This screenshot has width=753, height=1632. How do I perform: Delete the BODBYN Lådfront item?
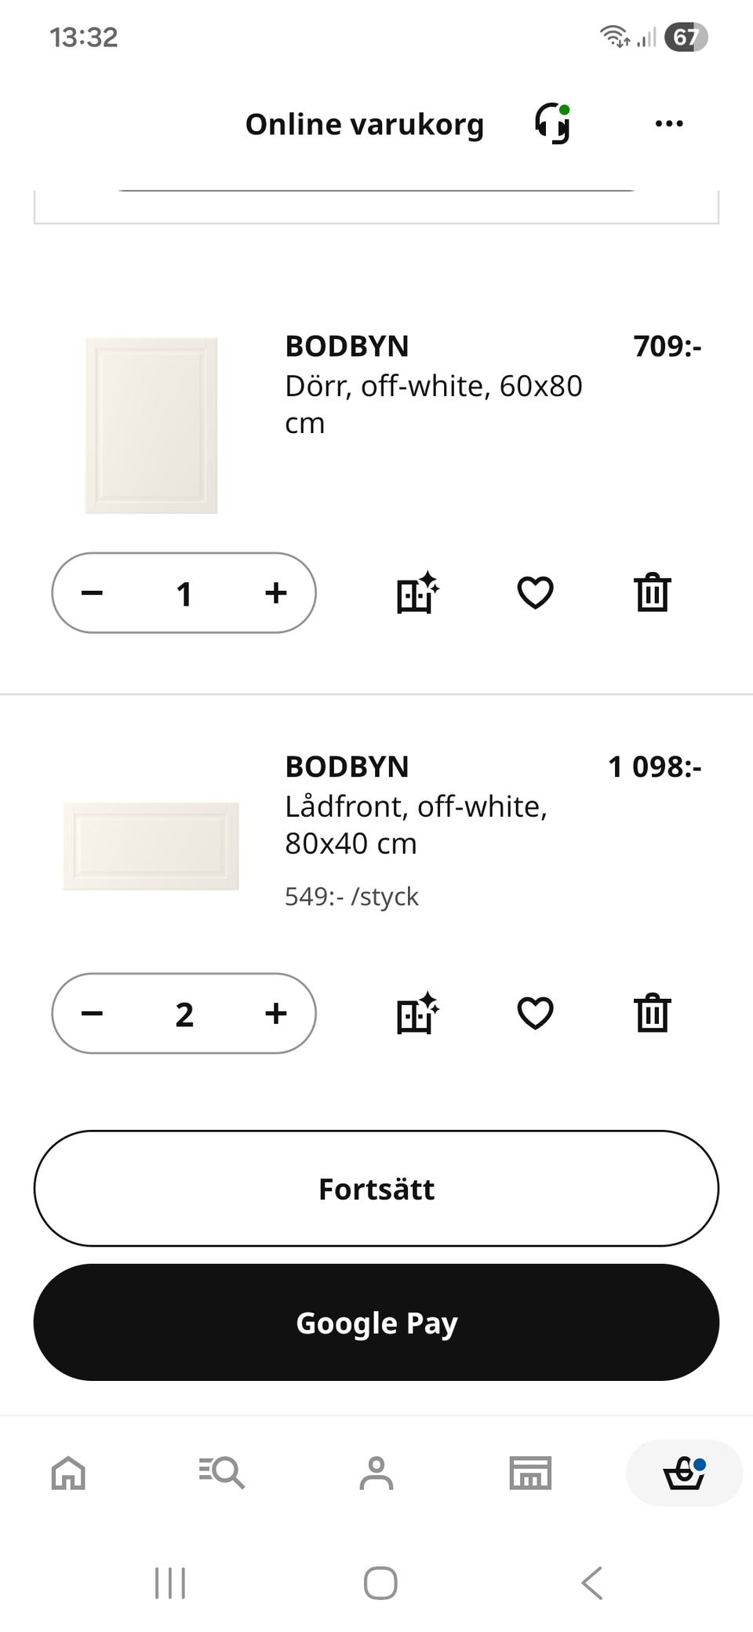tap(652, 1013)
